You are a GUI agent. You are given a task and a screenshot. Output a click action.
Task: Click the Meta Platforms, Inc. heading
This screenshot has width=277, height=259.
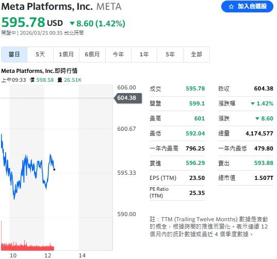[47, 7]
